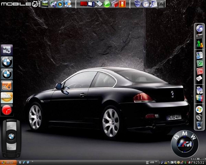206x165 pixels.
Task: Open the weather sun and cloud widget
Action: click(x=7, y=98)
